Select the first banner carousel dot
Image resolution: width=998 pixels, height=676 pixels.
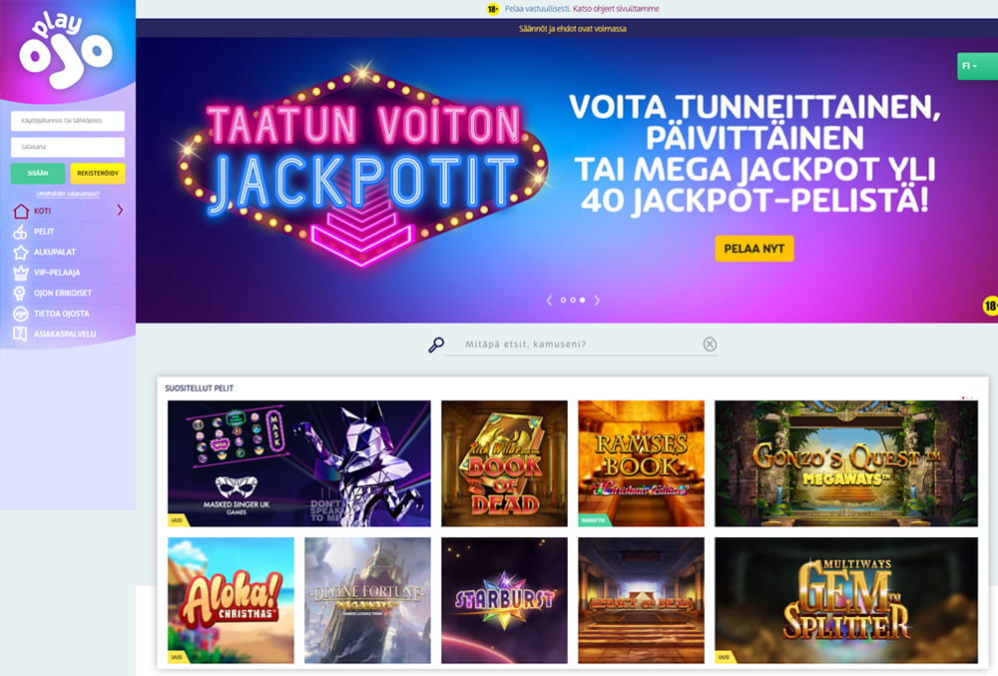[563, 300]
